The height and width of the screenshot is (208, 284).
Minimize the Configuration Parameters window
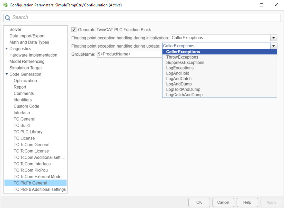[x=247, y=5]
